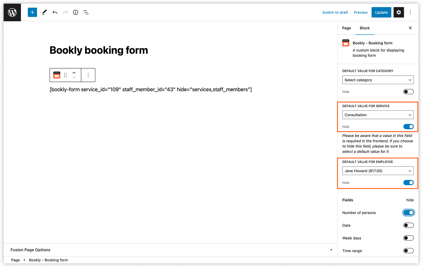Click Switch to draft
The image size is (422, 267).
tap(335, 12)
